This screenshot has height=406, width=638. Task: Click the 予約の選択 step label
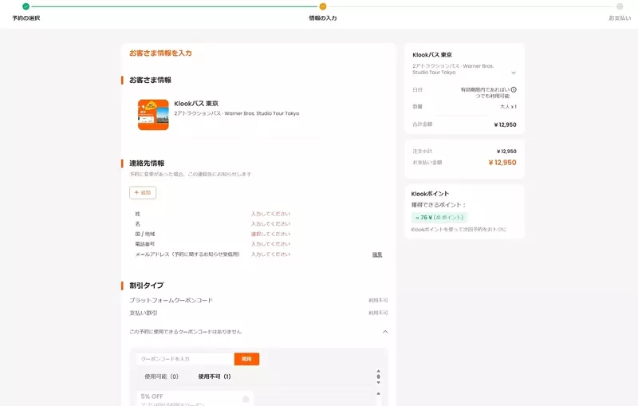click(x=26, y=18)
